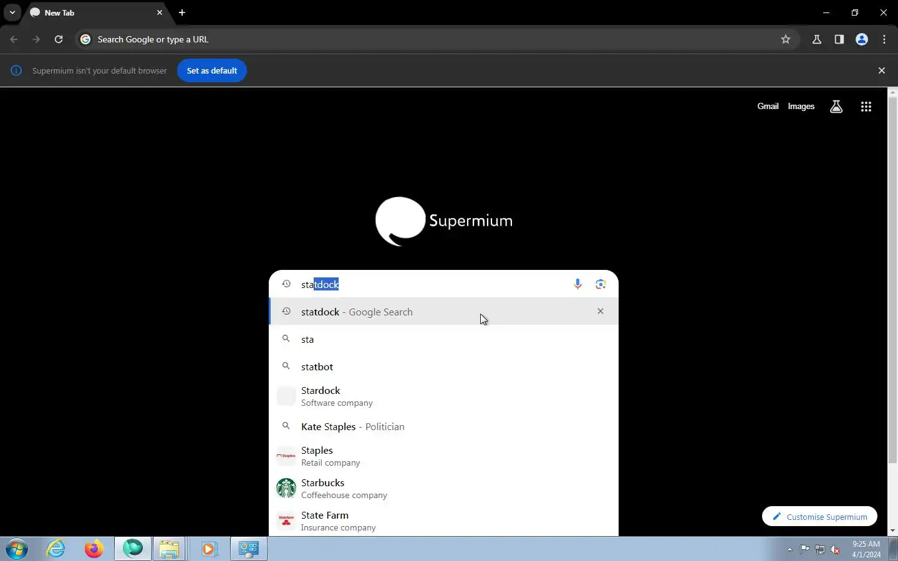
Task: Remove the statdock history suggestion
Action: (601, 311)
